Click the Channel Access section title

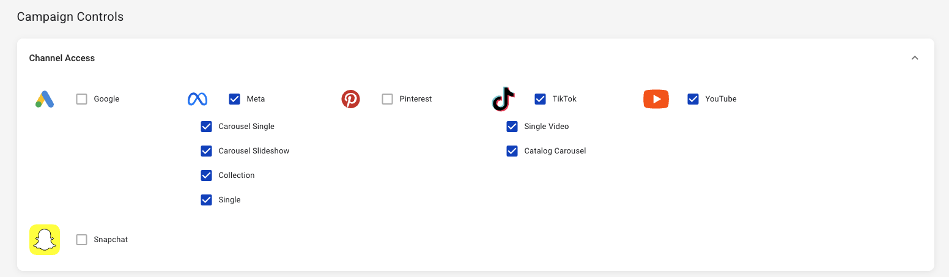[62, 58]
